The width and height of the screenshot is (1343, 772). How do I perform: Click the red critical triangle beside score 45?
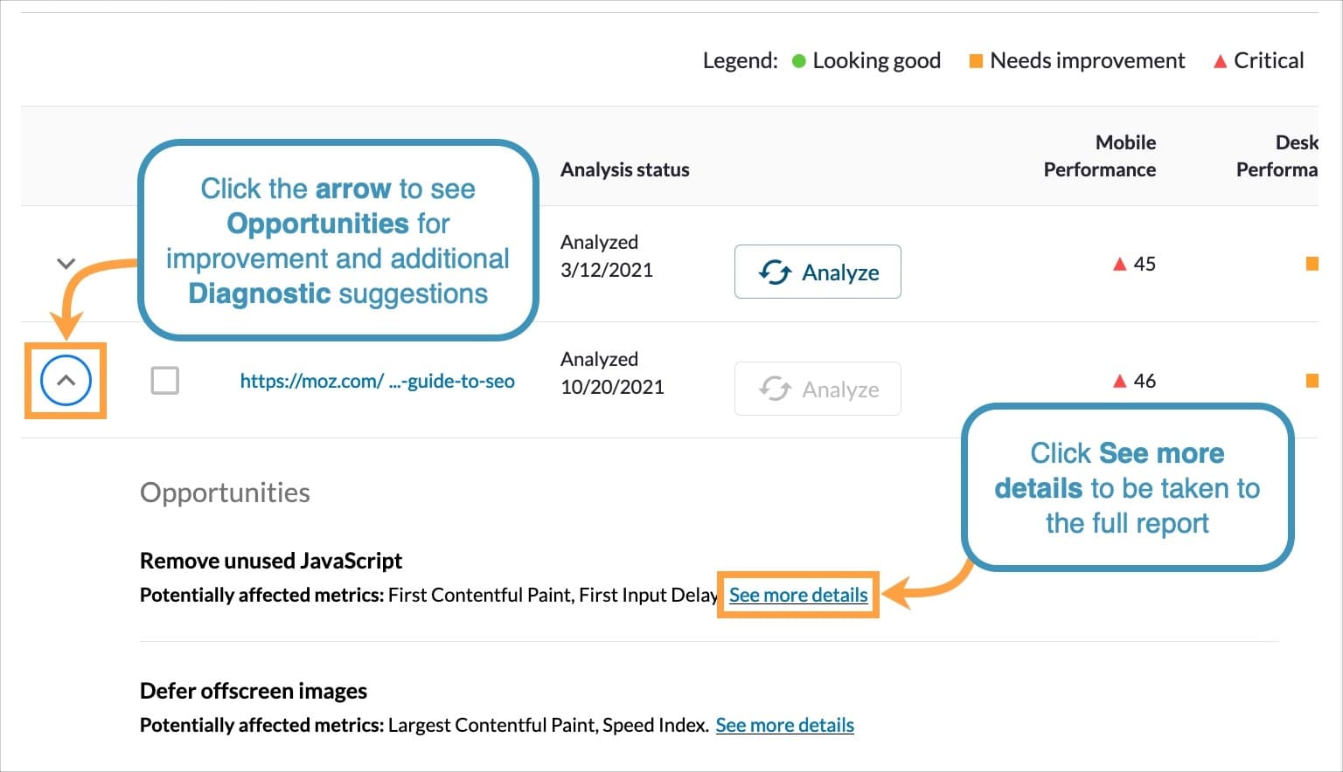(x=1120, y=264)
